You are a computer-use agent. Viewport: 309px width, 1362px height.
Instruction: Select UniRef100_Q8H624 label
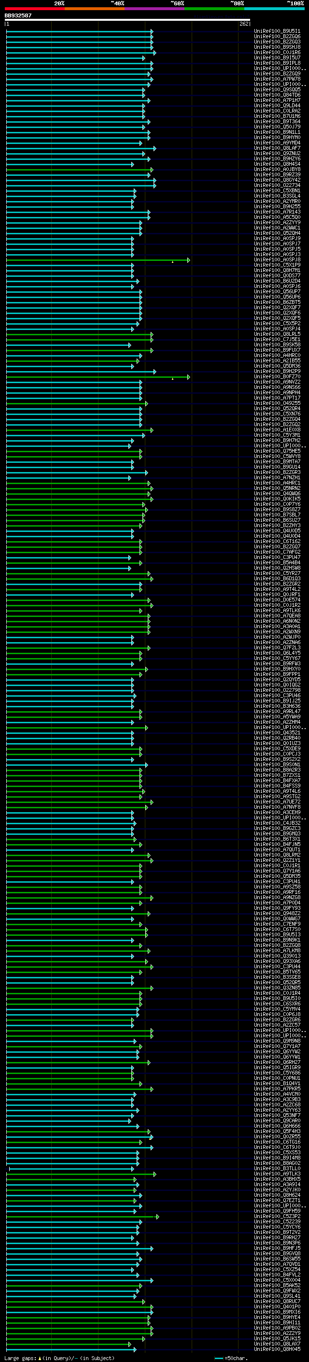[x=277, y=1195]
